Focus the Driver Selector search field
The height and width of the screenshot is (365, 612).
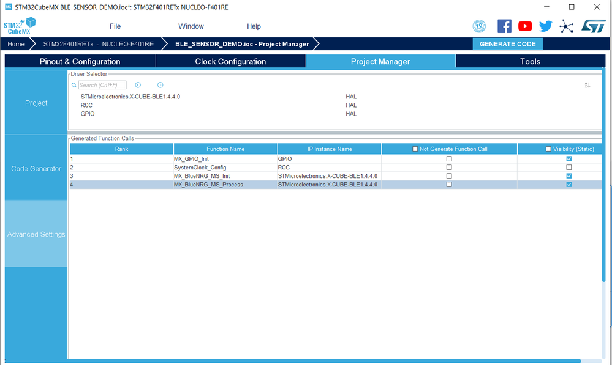click(x=102, y=85)
